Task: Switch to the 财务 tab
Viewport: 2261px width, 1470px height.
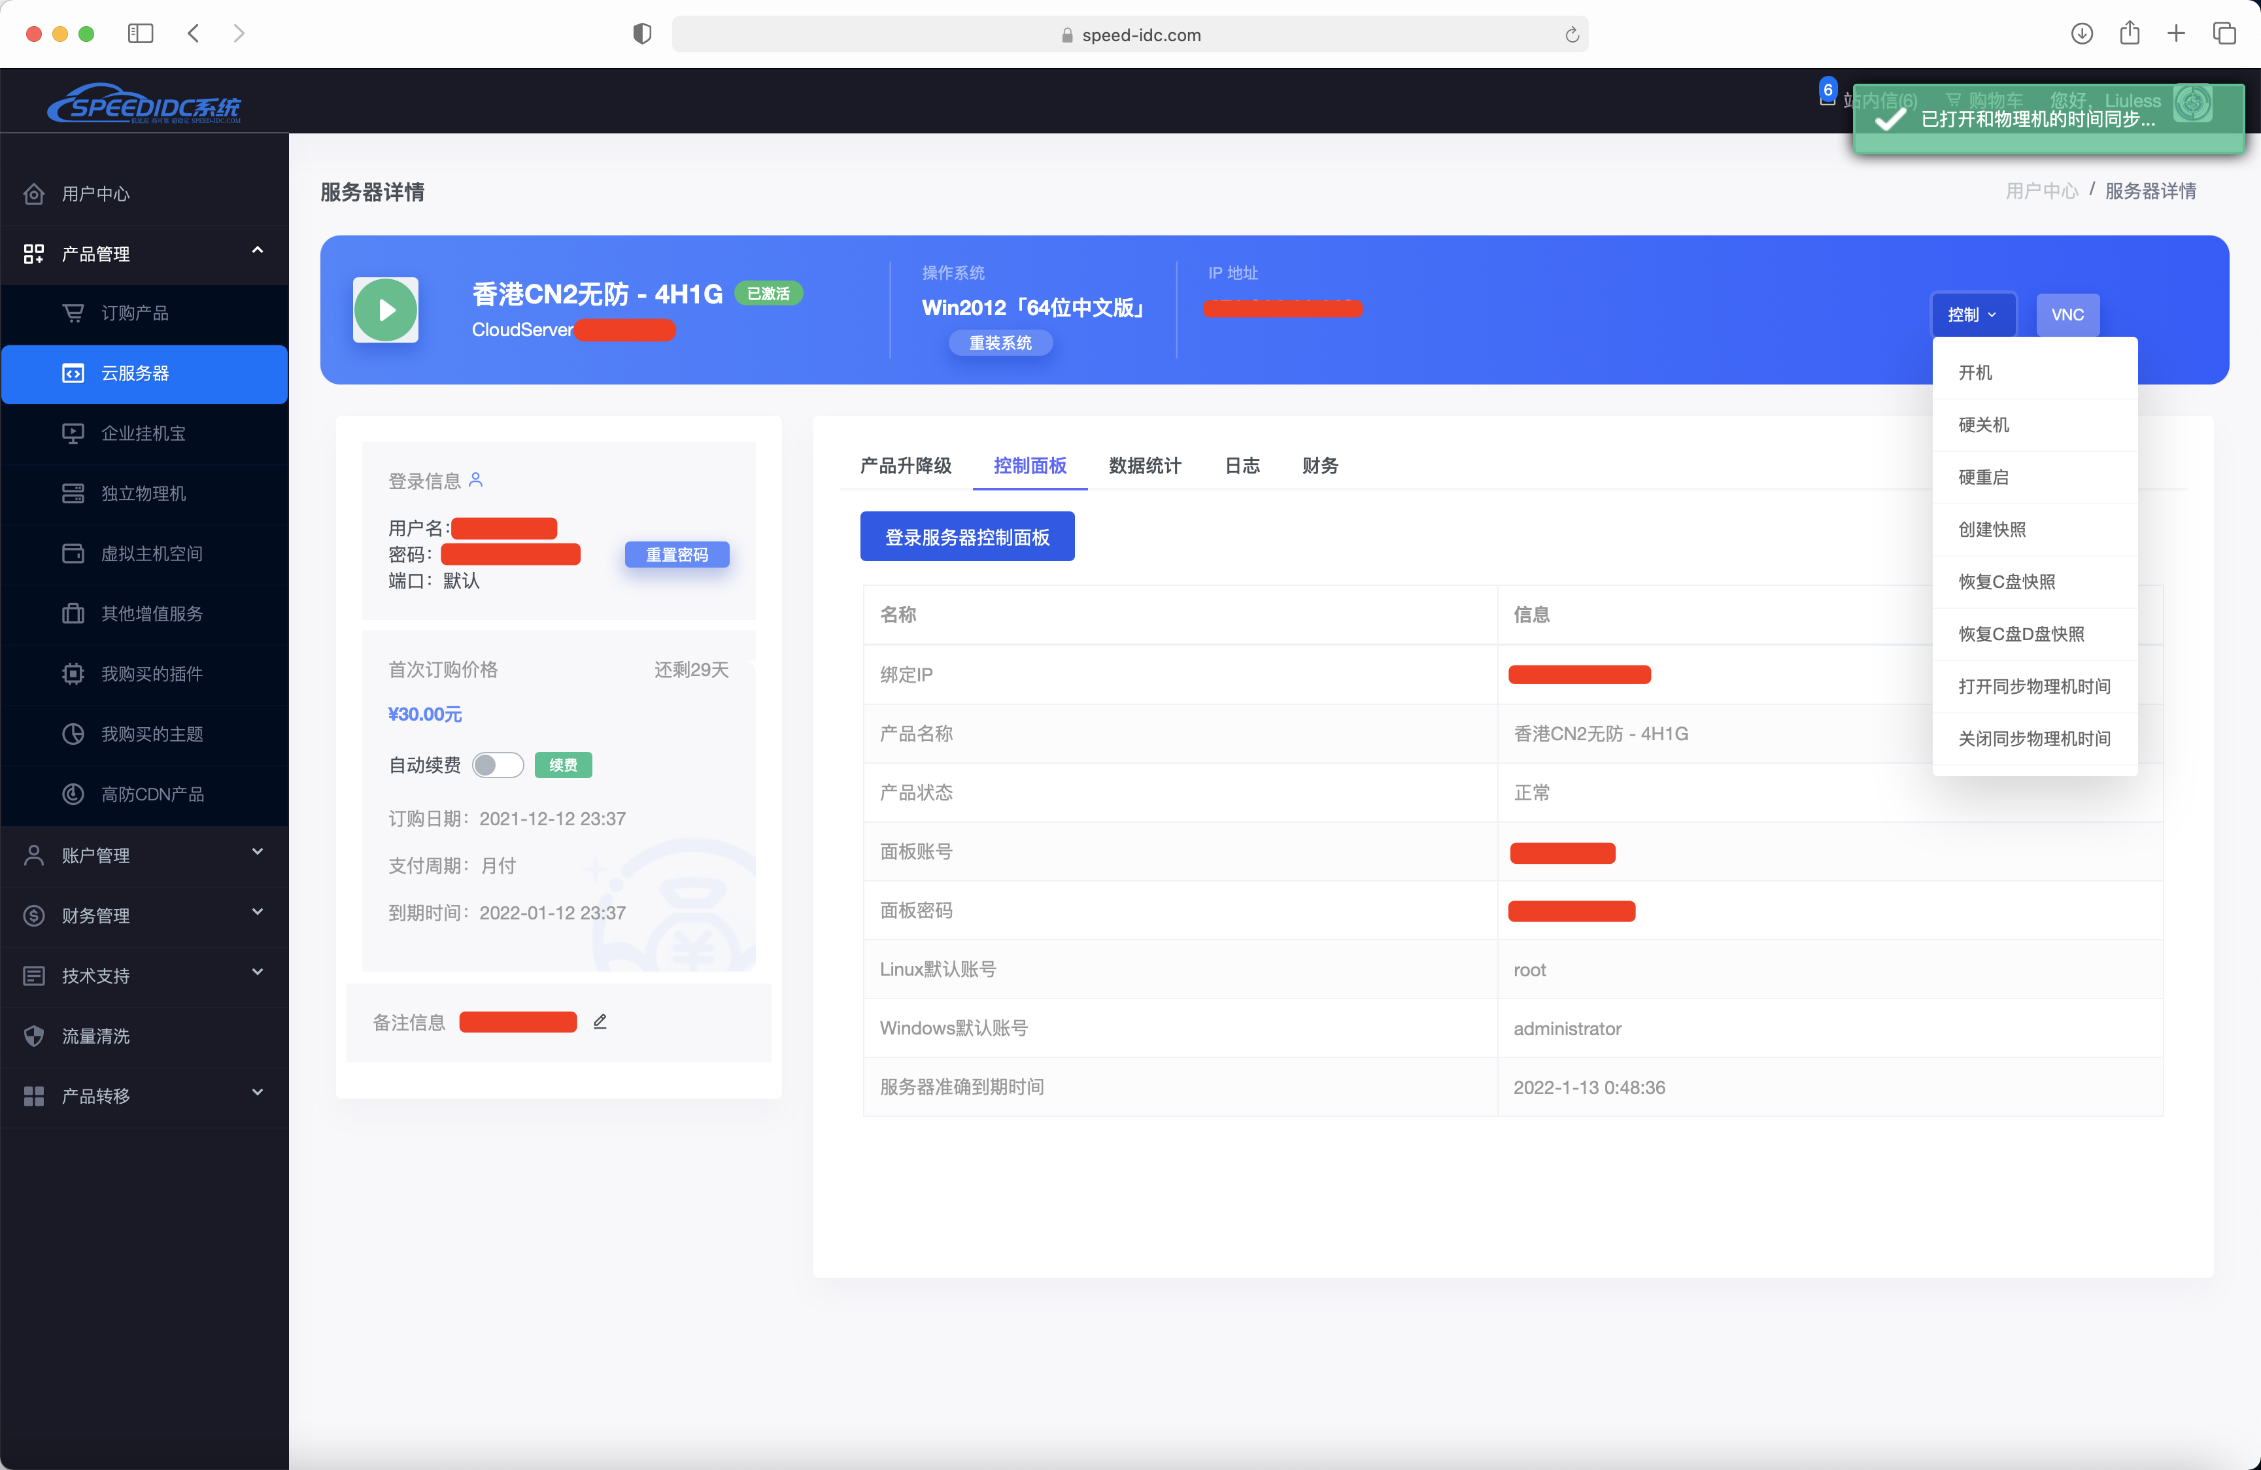Action: (1319, 466)
